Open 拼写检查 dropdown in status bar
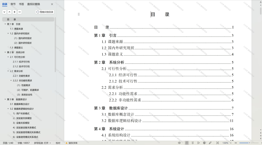Viewport: 262px width, 145px height. click(x=42, y=143)
